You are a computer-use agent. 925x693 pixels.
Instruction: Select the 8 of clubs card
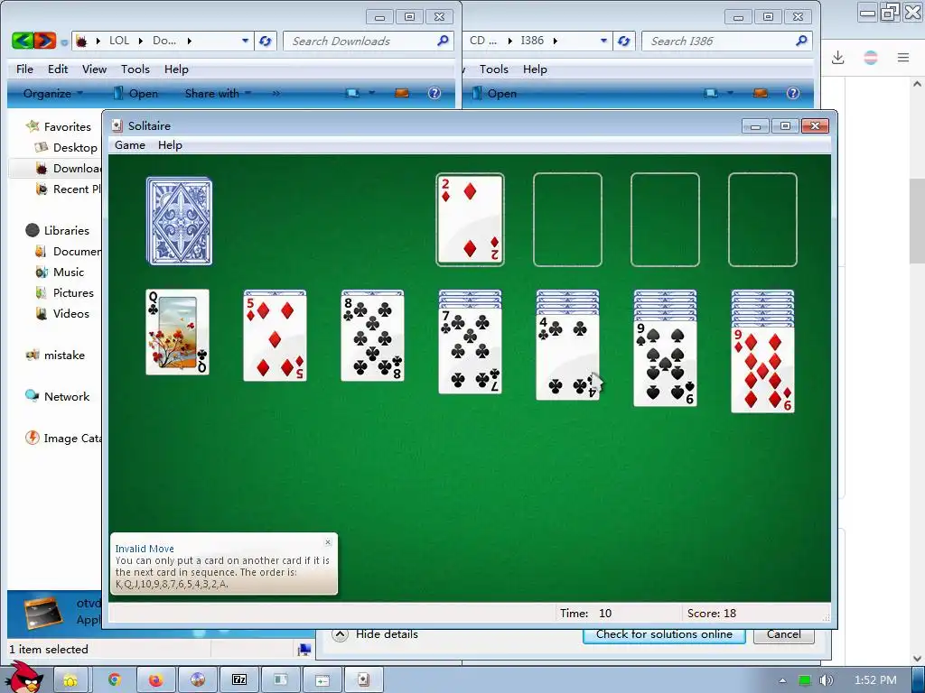tap(373, 337)
